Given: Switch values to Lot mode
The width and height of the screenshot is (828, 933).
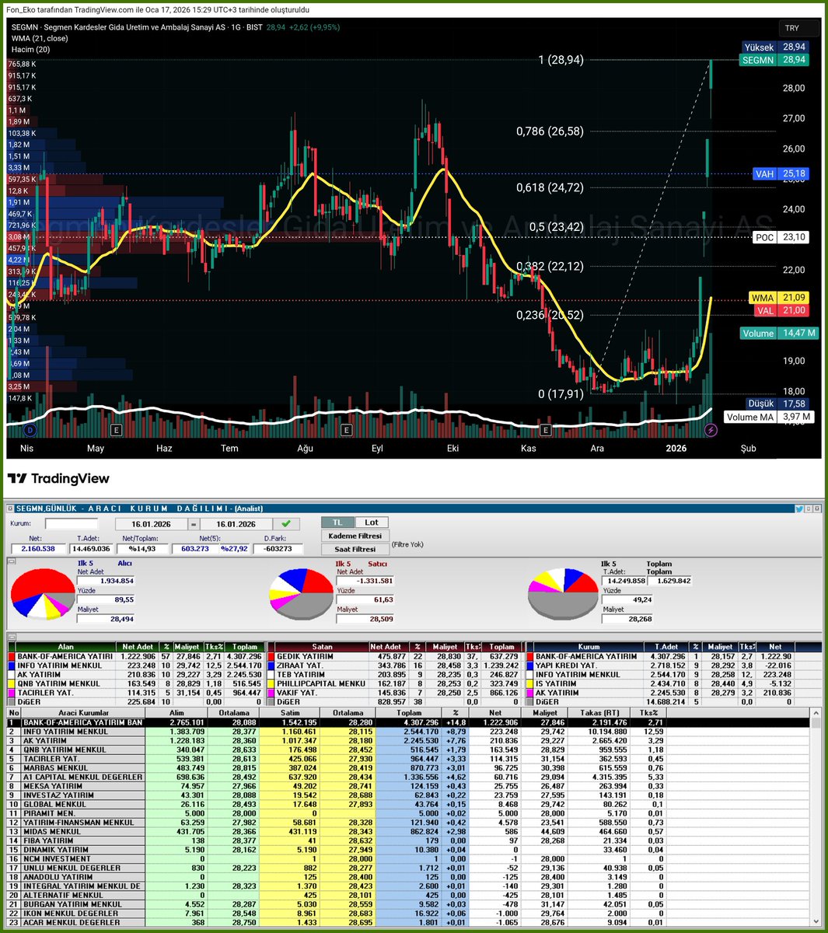Looking at the screenshot, I should (x=372, y=522).
